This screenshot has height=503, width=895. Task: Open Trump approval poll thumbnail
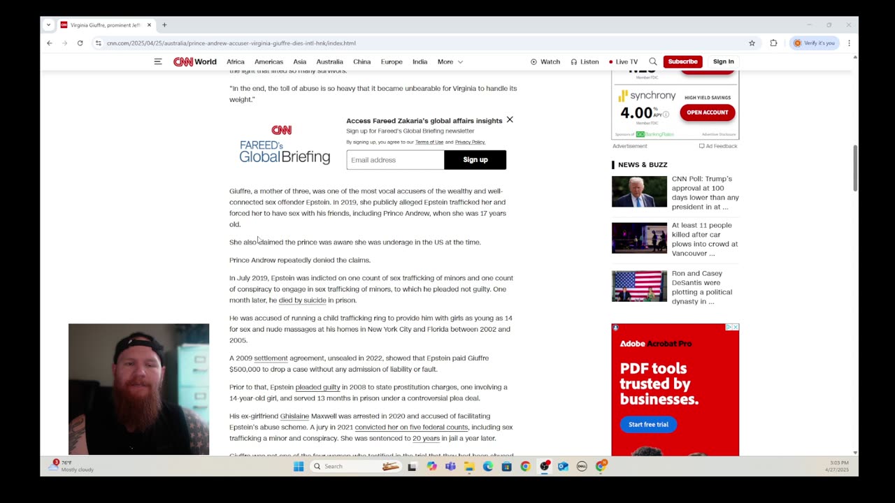click(639, 191)
